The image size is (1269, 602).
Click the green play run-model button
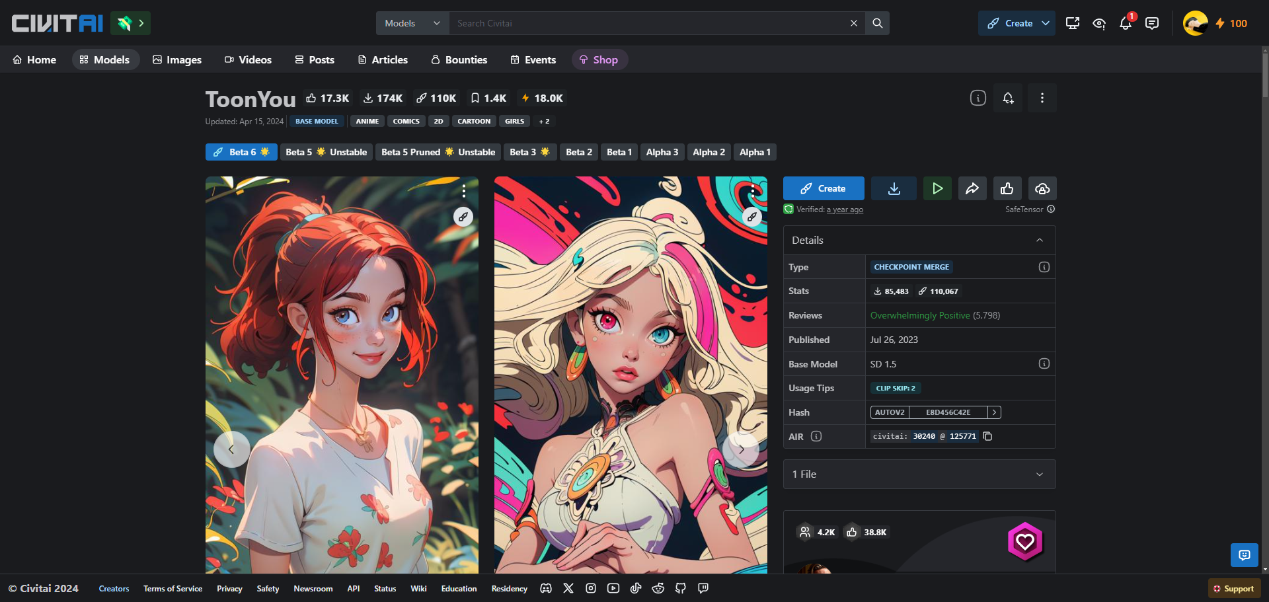tap(937, 188)
